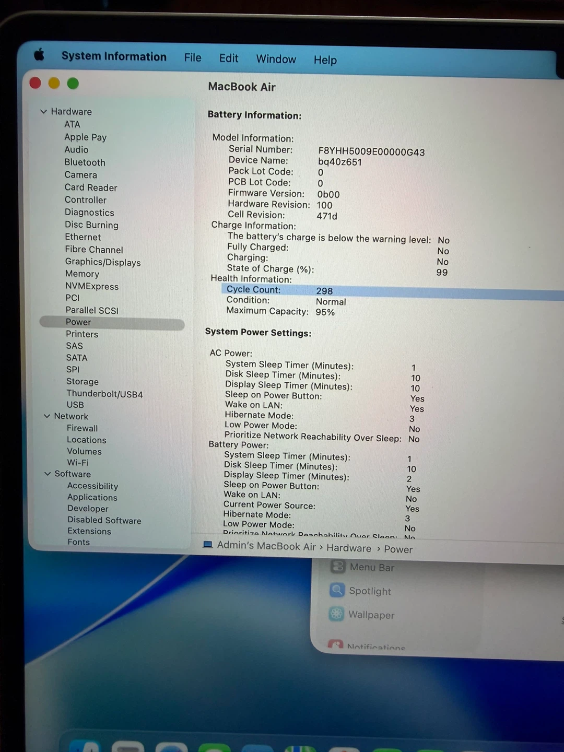Collapse the Network section chevron
The image size is (564, 752).
tap(47, 416)
